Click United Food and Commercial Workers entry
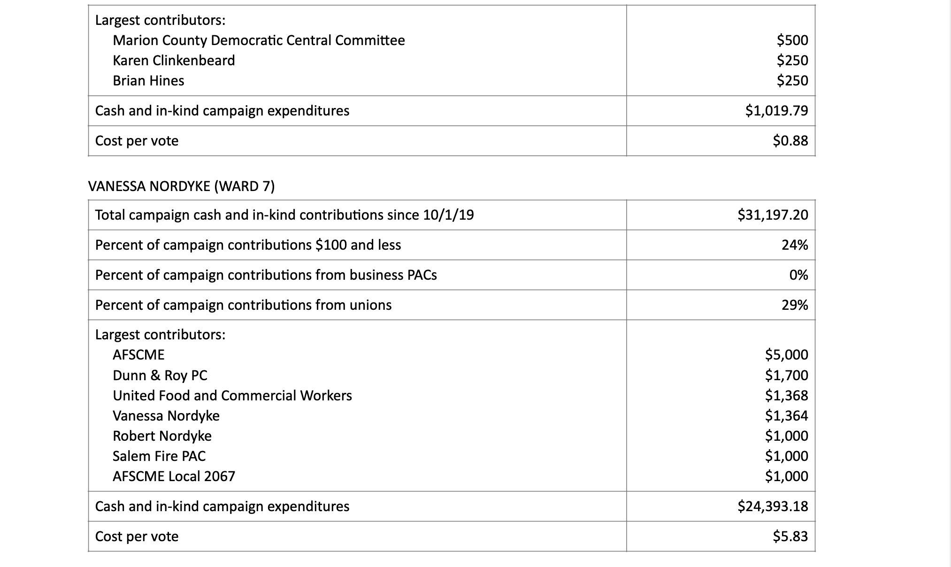Screen dimensions: 951x567 tap(232, 396)
